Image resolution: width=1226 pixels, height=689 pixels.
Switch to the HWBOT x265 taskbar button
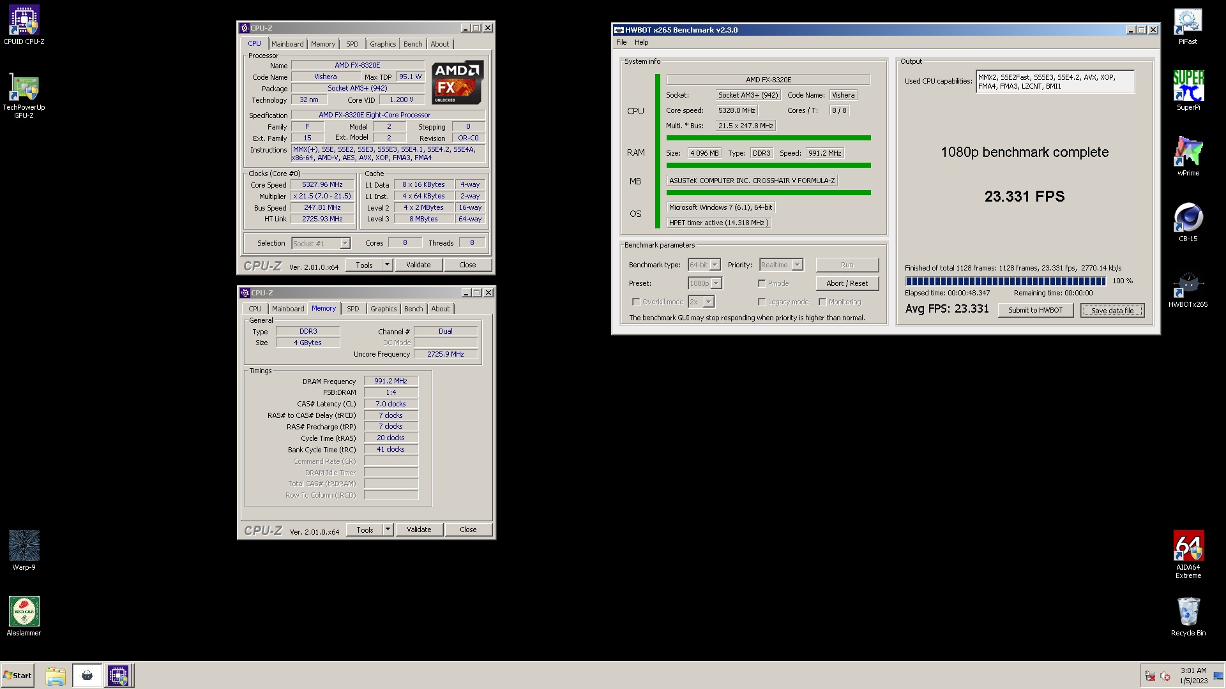(87, 676)
